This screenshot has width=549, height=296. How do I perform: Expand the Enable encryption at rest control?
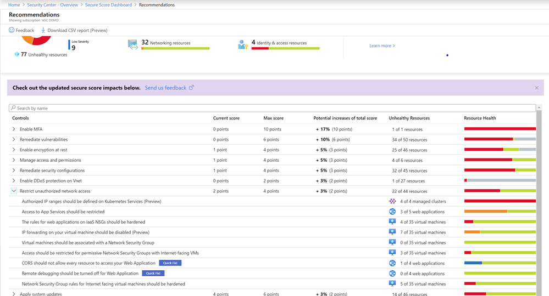14,150
